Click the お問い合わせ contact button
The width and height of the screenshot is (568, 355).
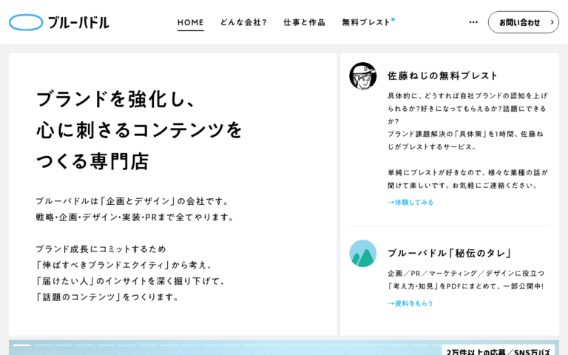[x=524, y=22]
